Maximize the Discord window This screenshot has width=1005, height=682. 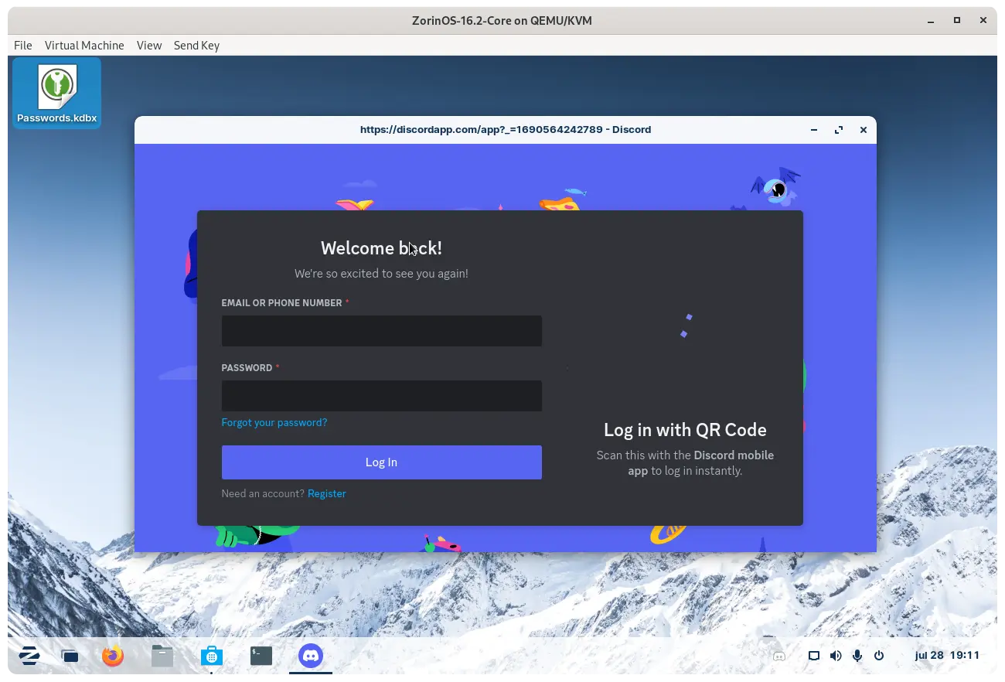point(839,130)
